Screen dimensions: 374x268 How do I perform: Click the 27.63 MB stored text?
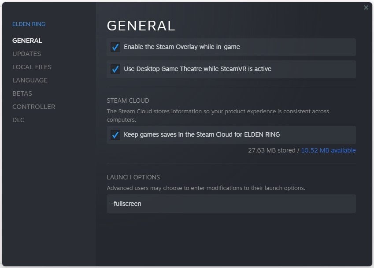pyautogui.click(x=271, y=150)
